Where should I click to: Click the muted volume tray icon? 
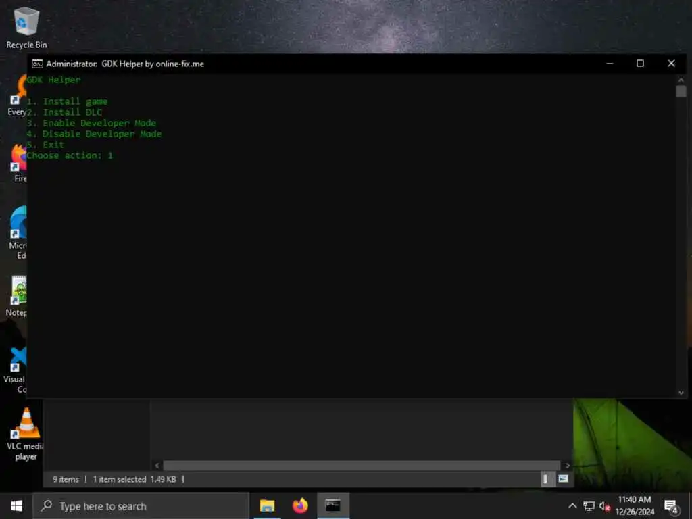pos(605,507)
